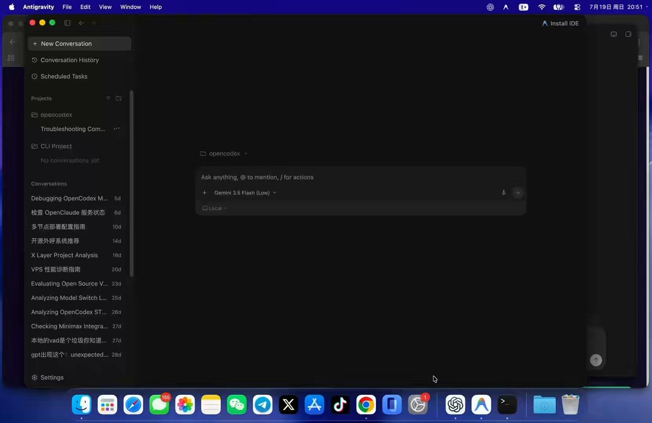The height and width of the screenshot is (423, 652).
Task: Click the Install IDE button
Action: pos(560,23)
